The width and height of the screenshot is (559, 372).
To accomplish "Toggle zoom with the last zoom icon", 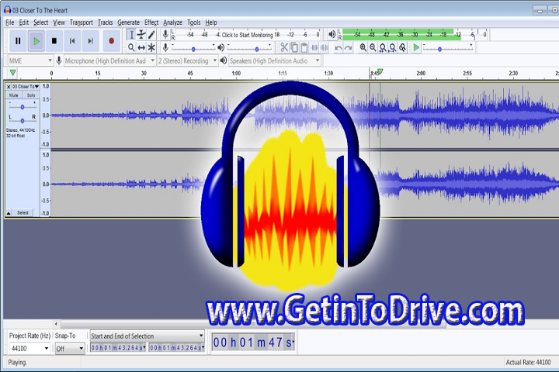I will (x=402, y=47).
